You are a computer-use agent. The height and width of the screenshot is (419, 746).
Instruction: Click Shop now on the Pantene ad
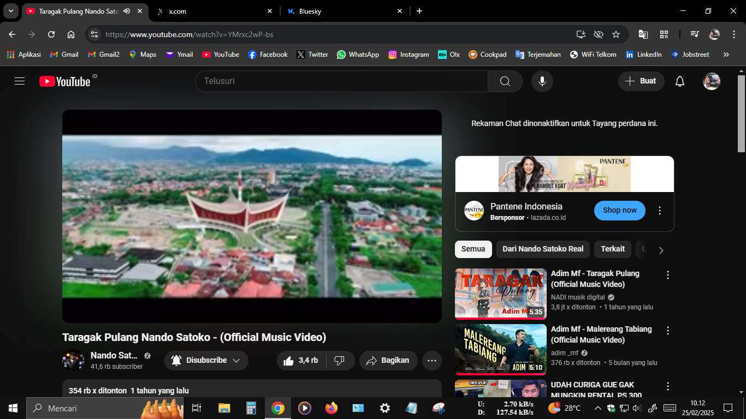(620, 211)
